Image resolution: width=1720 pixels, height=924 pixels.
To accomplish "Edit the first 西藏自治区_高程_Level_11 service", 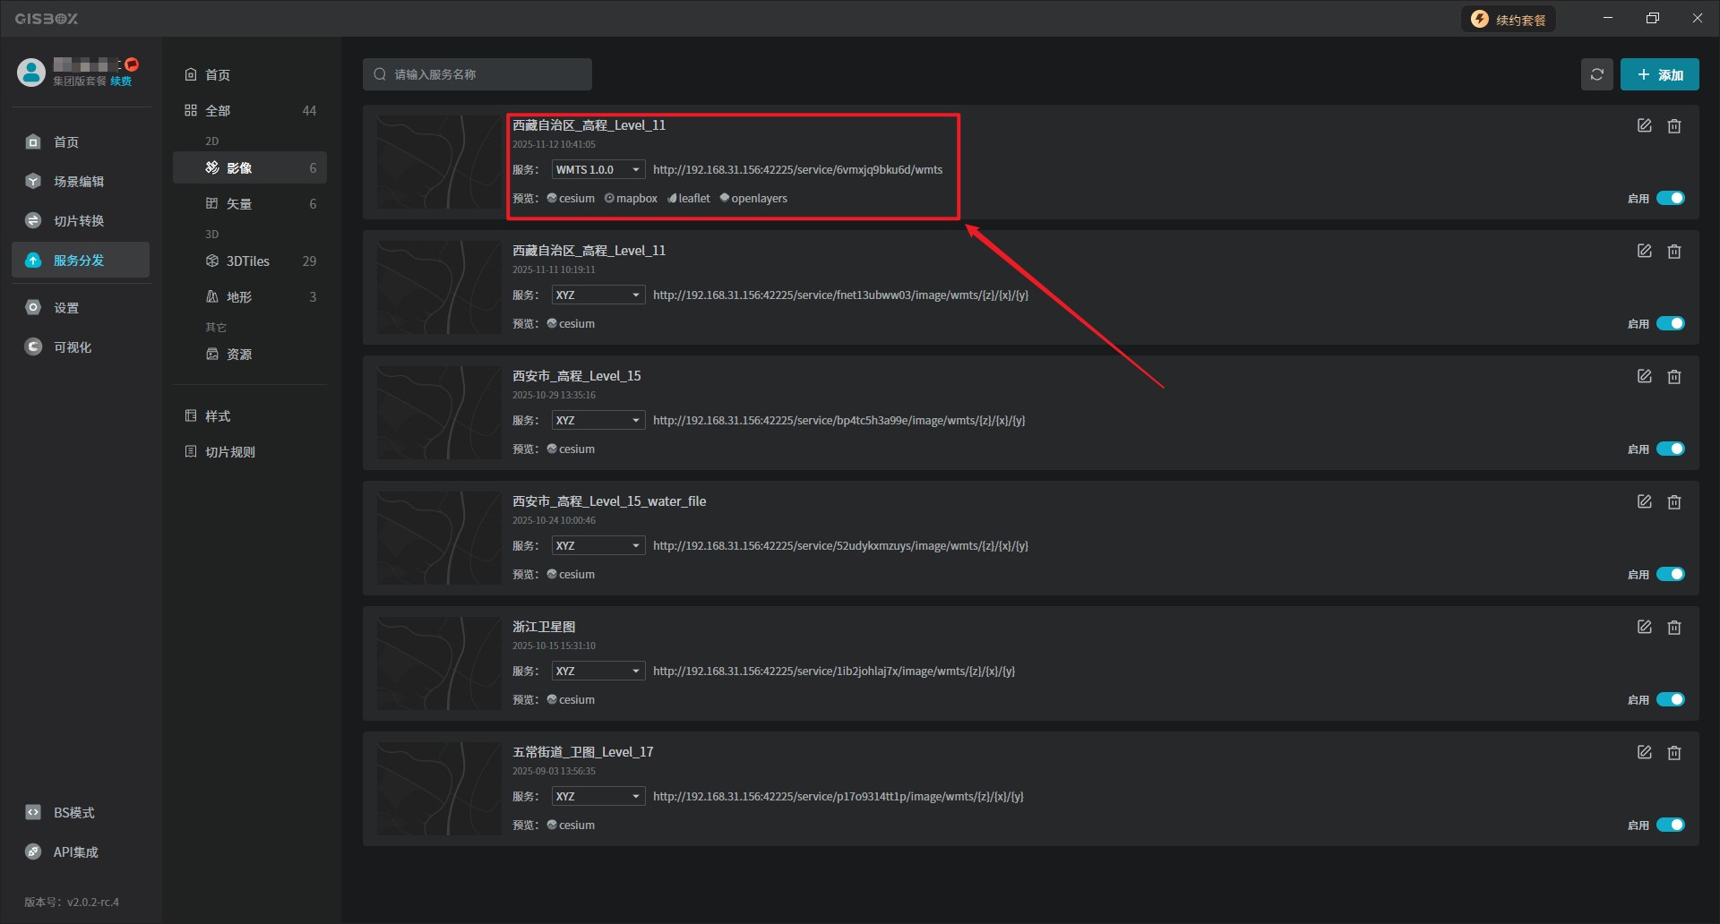I will [x=1644, y=126].
